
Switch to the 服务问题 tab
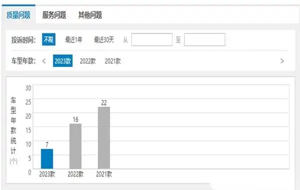click(x=54, y=15)
